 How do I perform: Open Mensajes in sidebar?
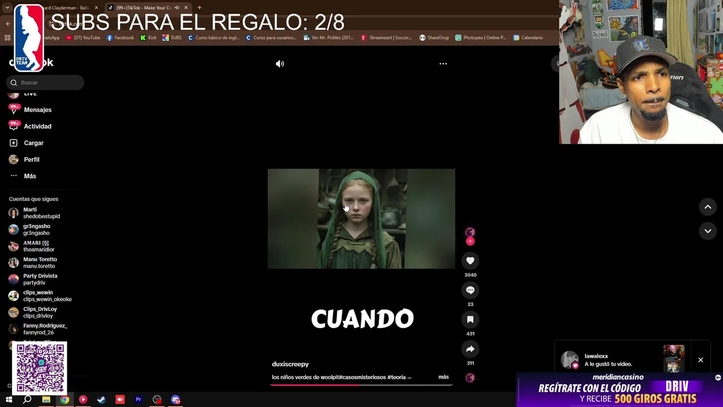[31, 110]
